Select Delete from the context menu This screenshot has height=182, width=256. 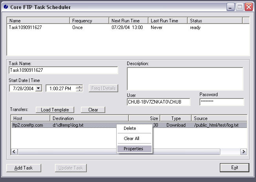tap(130, 128)
